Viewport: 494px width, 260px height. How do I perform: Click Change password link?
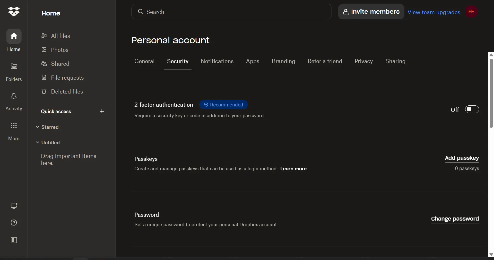tap(455, 219)
